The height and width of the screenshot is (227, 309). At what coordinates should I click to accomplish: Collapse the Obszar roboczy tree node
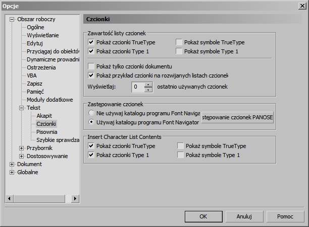[13, 19]
